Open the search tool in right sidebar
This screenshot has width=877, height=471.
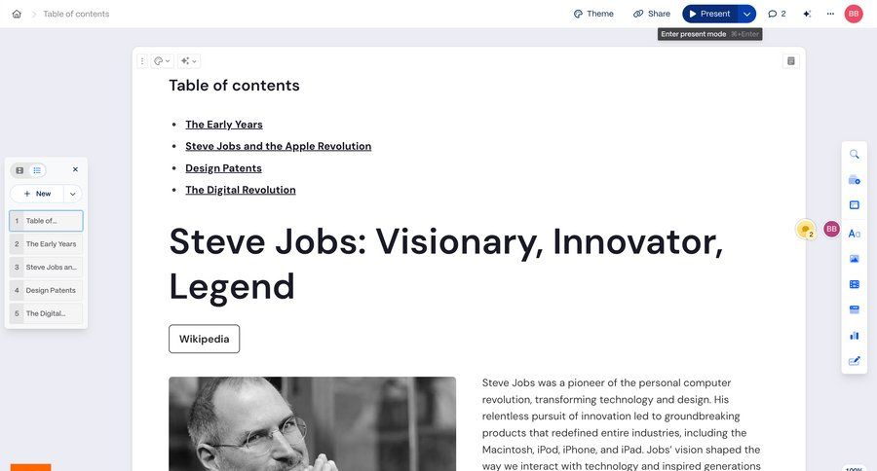tap(855, 154)
